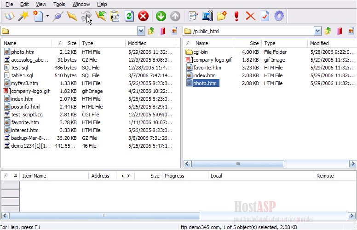
Task: Click the URL clipboard toolbar icon
Action: tap(115, 17)
